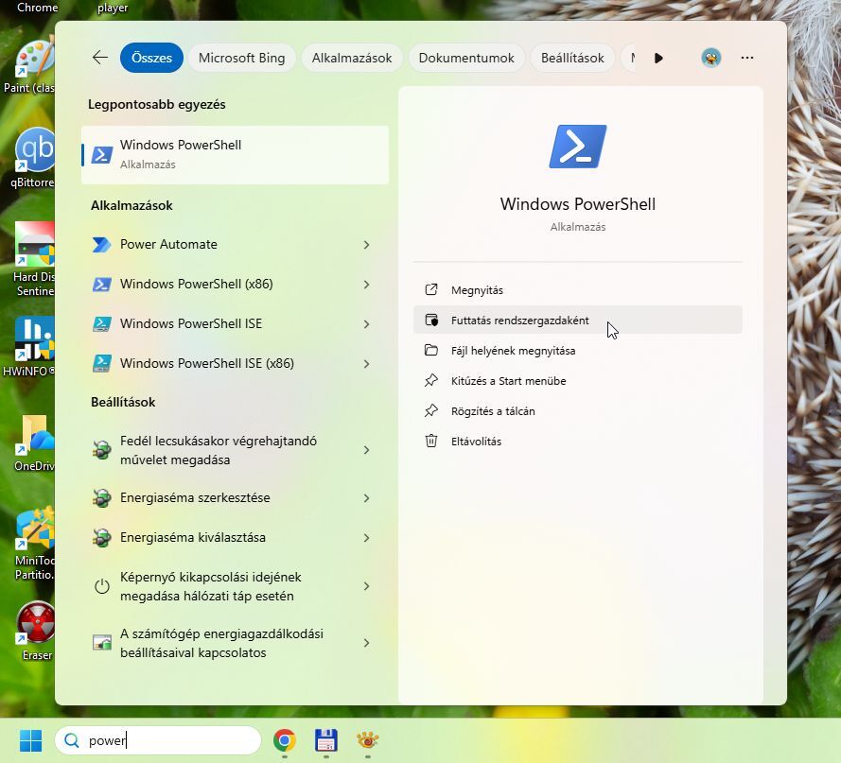The width and height of the screenshot is (841, 763).
Task: Select the MiniTool Partition desktop shortcut
Action: (34, 545)
